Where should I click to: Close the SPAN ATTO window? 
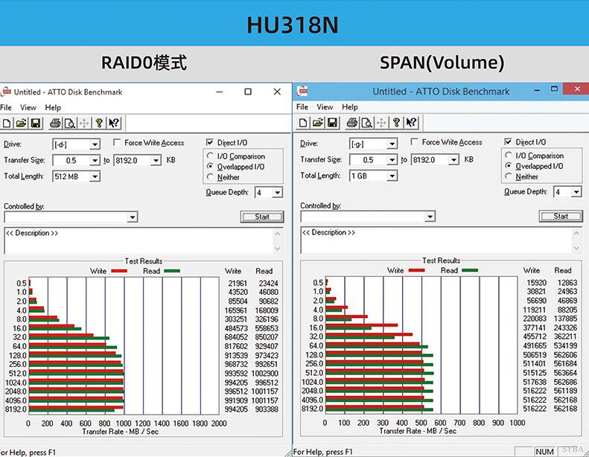coord(577,89)
